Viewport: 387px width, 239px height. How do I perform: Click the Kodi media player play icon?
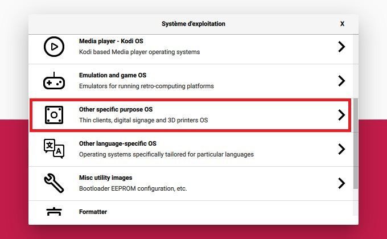tap(54, 47)
